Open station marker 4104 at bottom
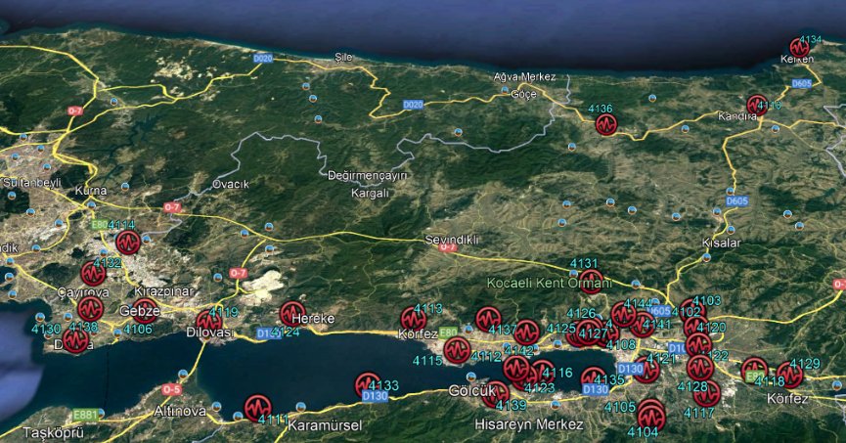Viewport: 846px width, 443px height. pyautogui.click(x=650, y=419)
